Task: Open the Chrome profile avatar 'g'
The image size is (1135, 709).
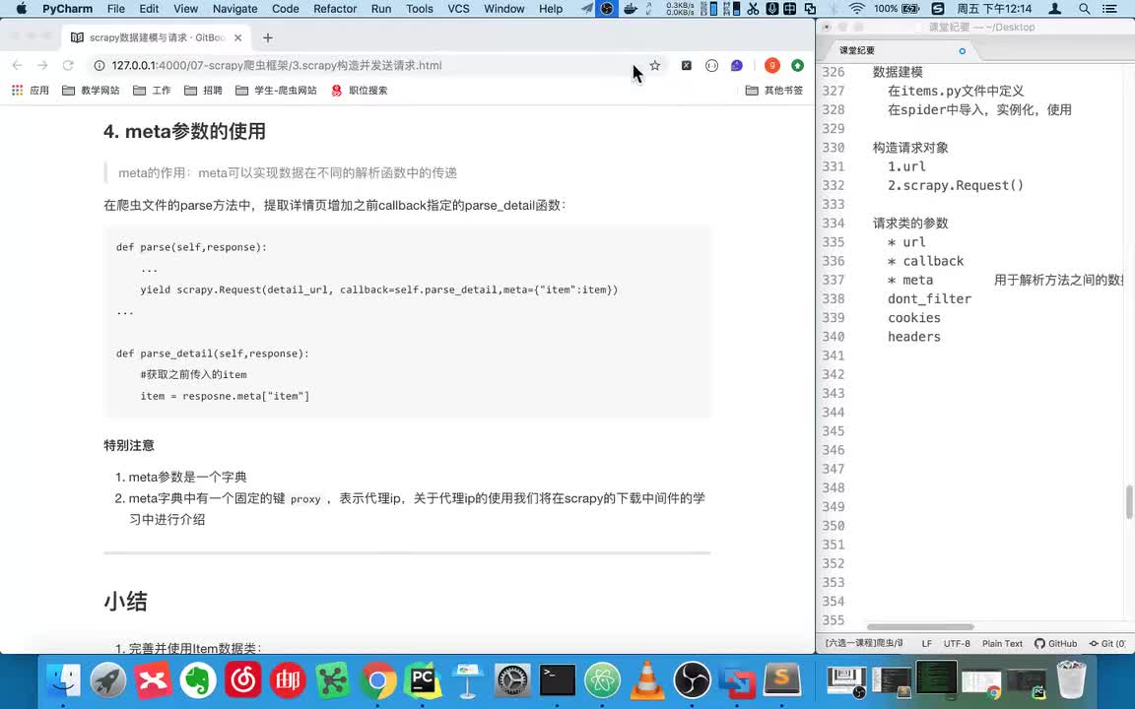Action: pos(772,65)
